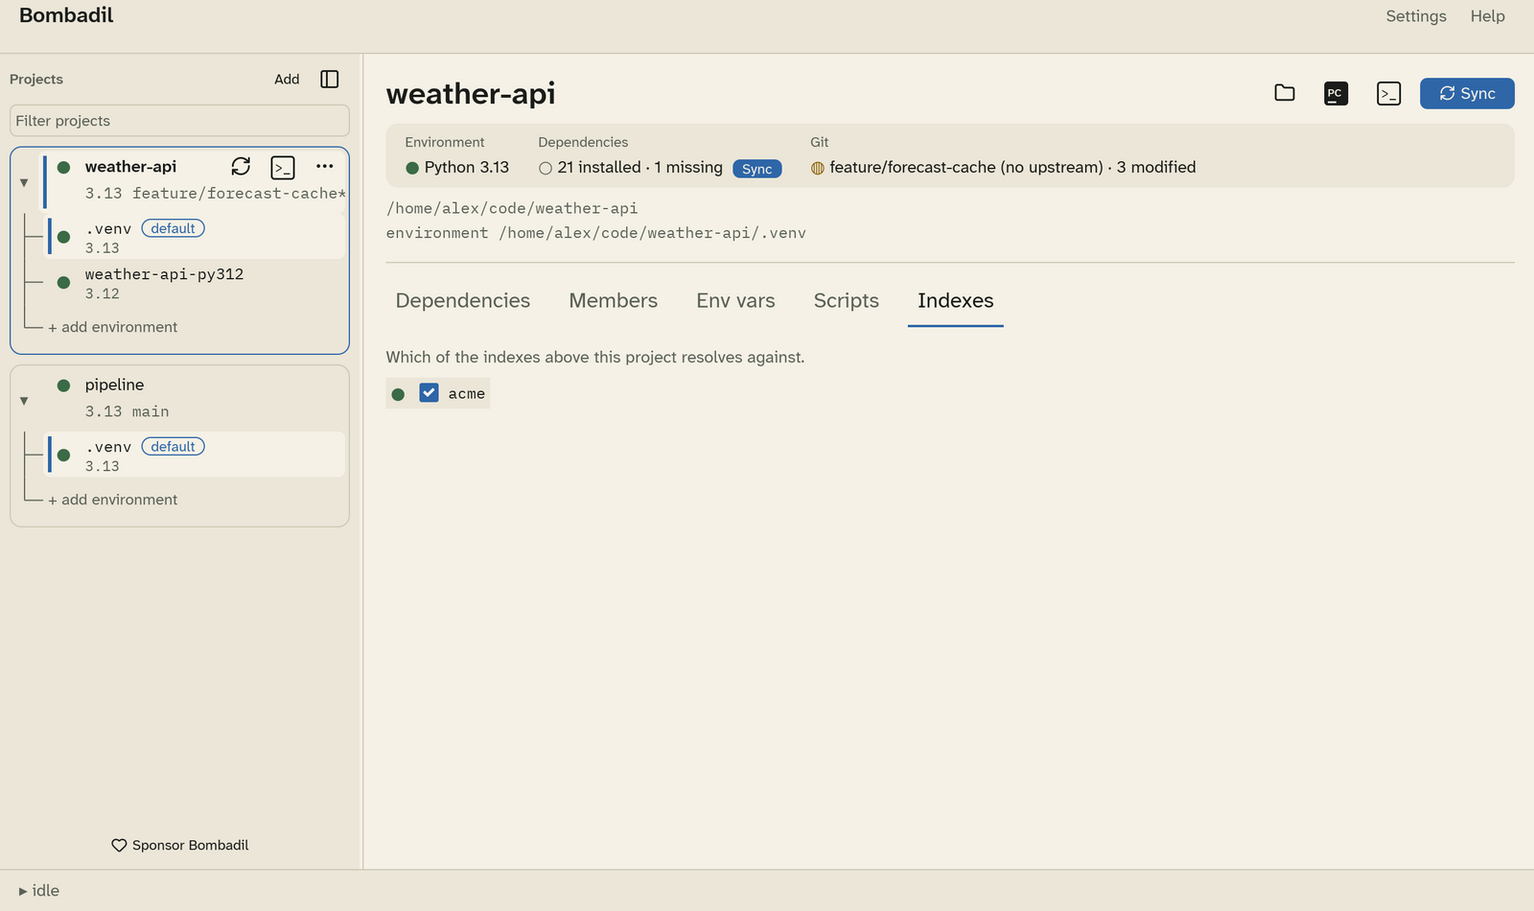1534x911 pixels.
Task: Click the feature/forecast-cache git status text
Action: click(1012, 167)
